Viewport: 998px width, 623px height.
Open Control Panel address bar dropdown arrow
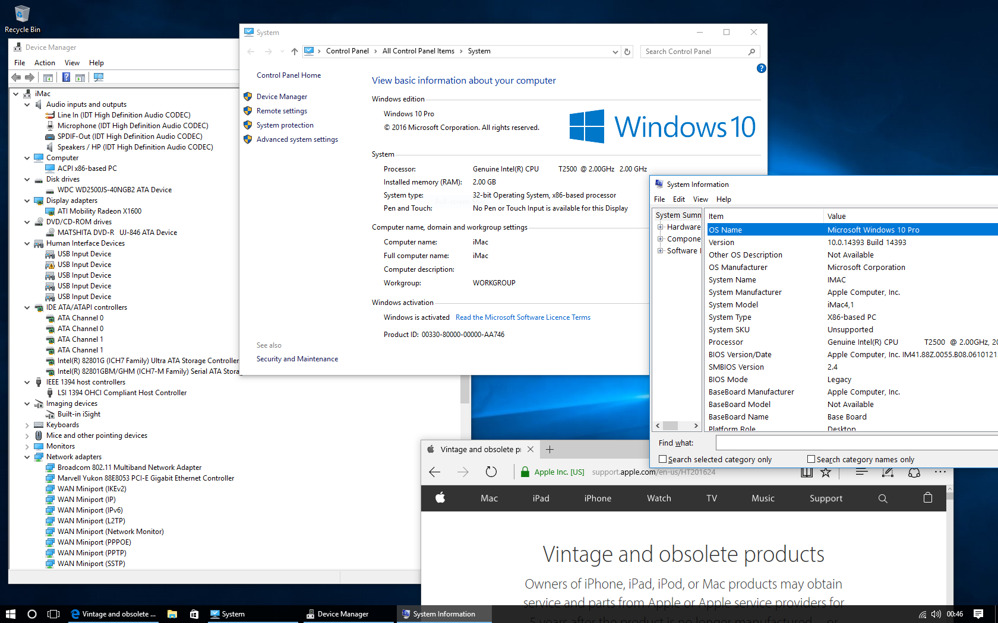click(x=615, y=52)
